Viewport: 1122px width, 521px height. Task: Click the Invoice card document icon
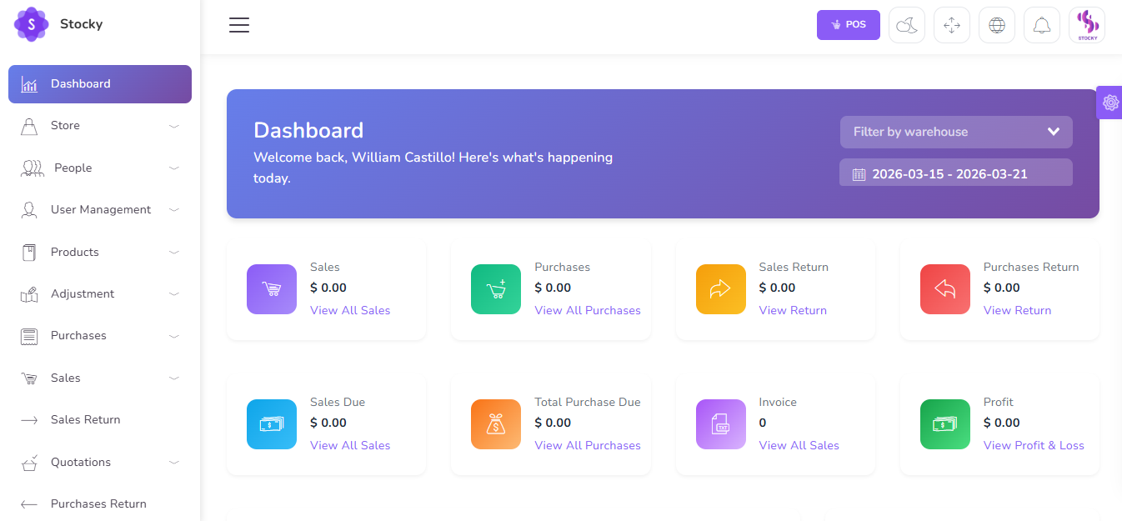pyautogui.click(x=720, y=424)
